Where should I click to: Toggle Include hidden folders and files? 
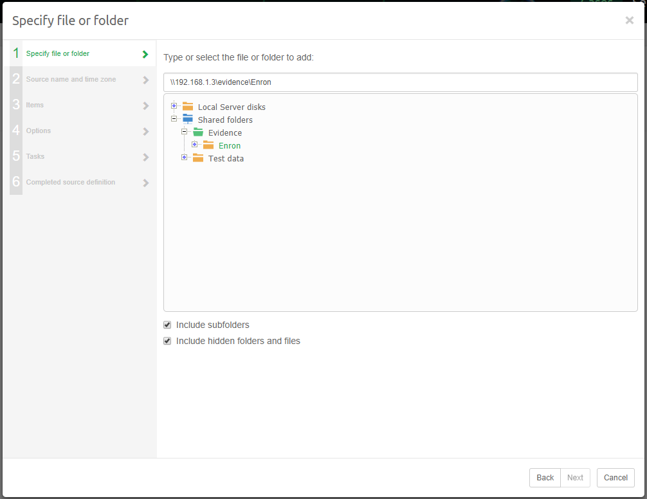tap(167, 341)
